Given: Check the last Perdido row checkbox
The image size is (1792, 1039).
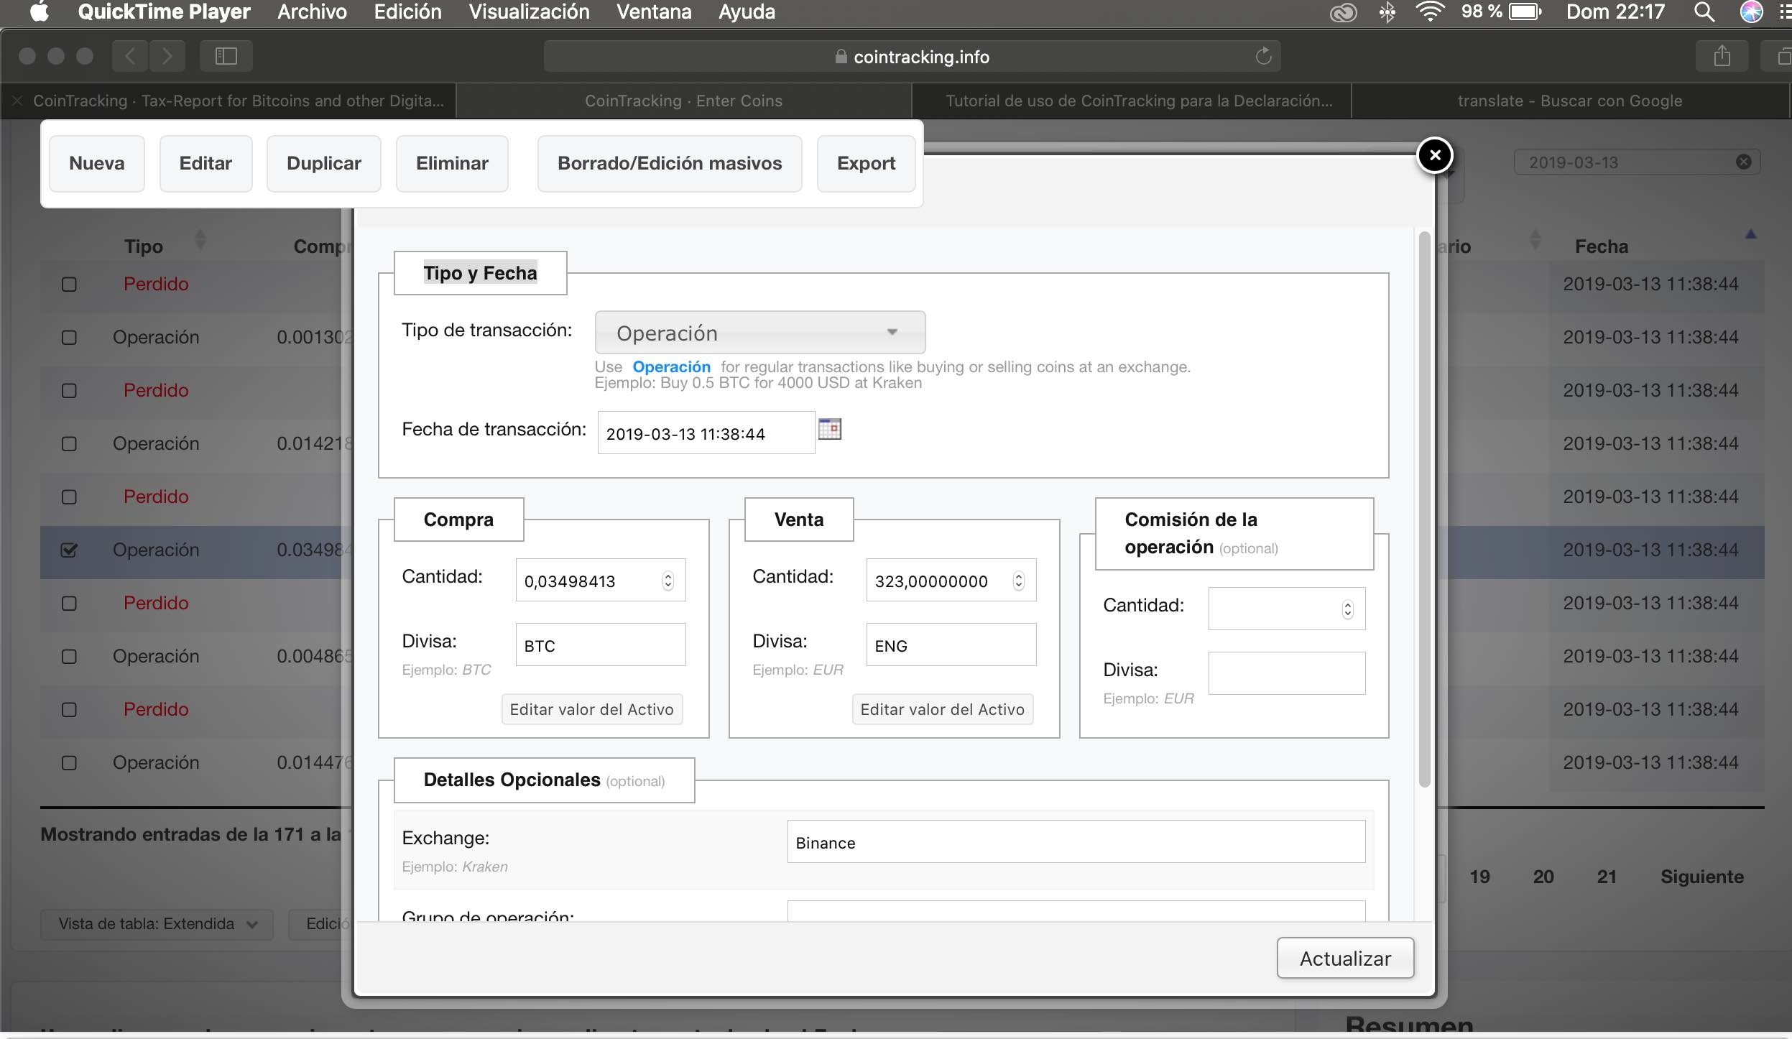Looking at the screenshot, I should tap(69, 709).
